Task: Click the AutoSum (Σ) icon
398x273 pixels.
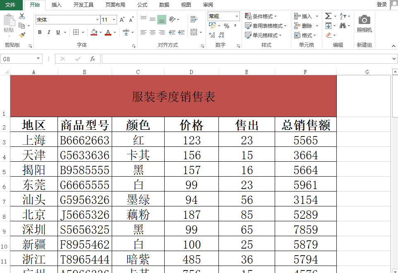Action: click(x=328, y=16)
